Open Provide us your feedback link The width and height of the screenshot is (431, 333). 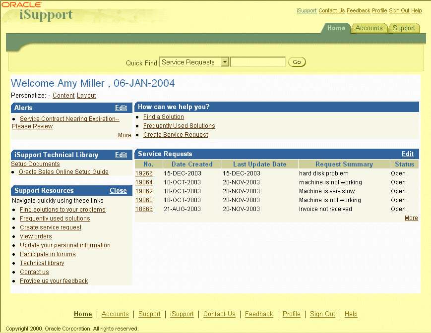coord(54,281)
